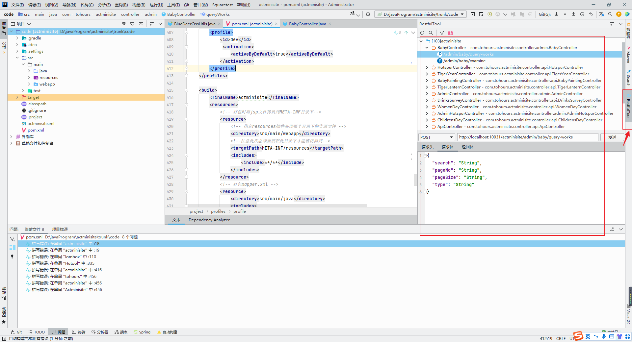
Task: Click the request URL input field
Action: [527, 137]
